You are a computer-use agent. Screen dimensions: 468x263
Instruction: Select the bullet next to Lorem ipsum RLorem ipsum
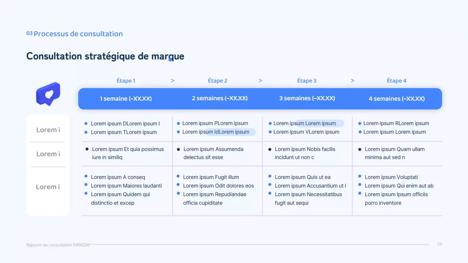click(x=360, y=123)
